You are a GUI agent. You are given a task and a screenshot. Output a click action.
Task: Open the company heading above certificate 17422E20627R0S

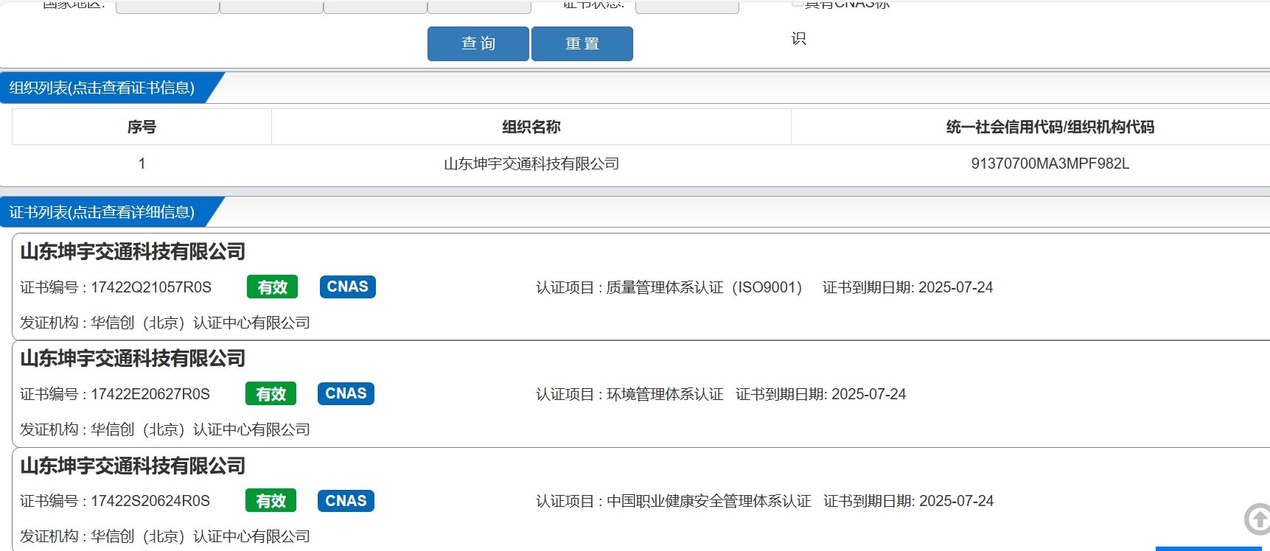[133, 359]
